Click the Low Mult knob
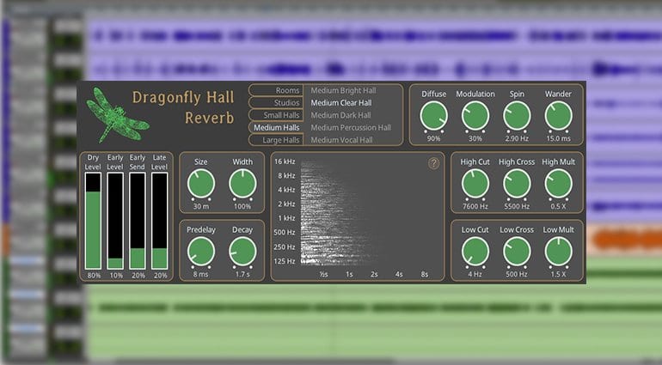 558,252
